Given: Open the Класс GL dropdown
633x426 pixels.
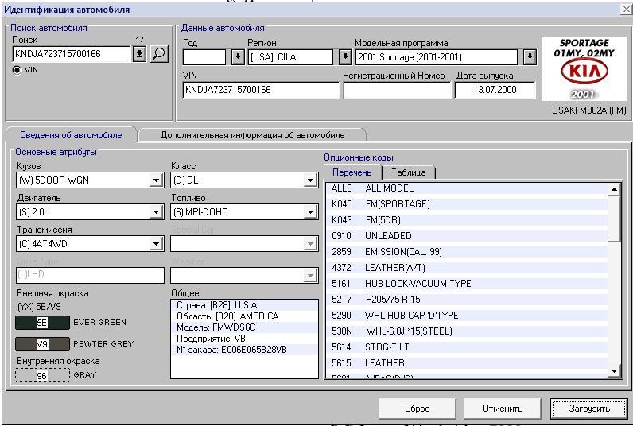Looking at the screenshot, I should [310, 180].
